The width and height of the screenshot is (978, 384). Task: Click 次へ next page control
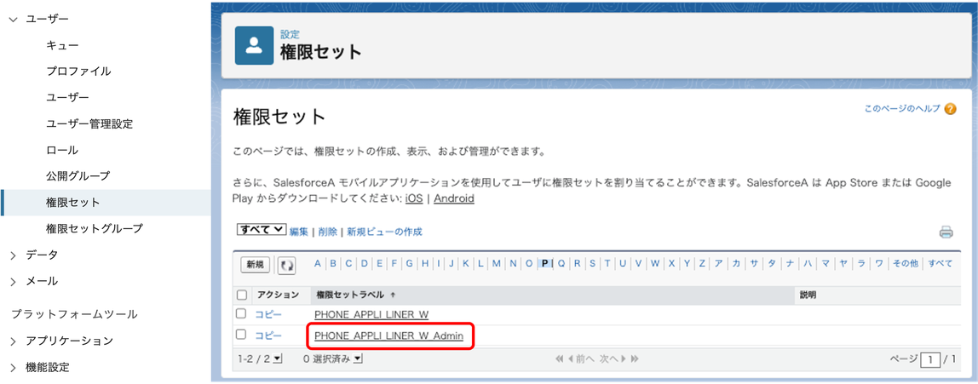[613, 359]
